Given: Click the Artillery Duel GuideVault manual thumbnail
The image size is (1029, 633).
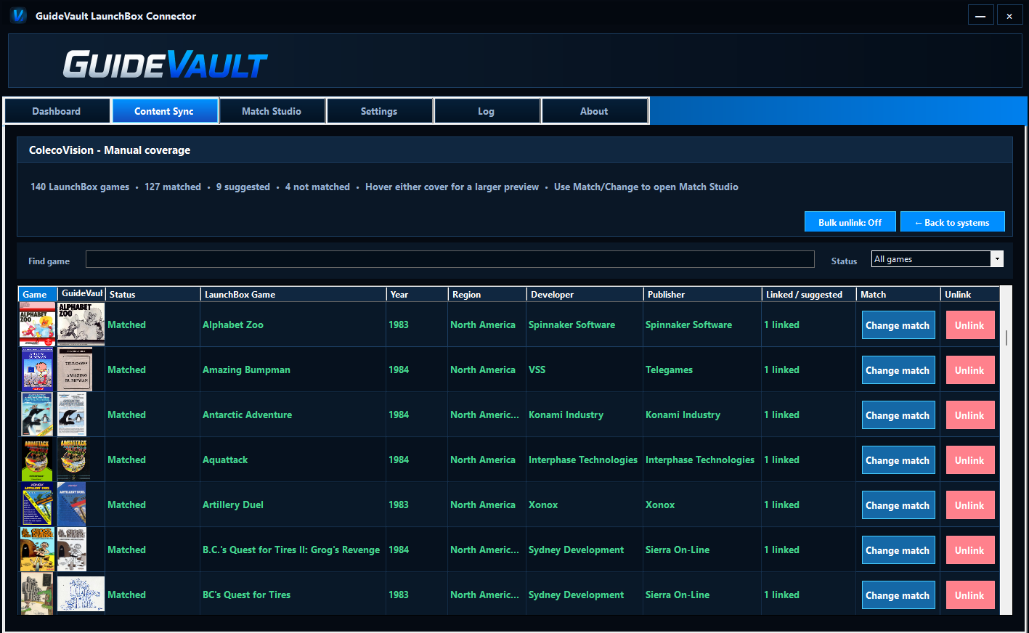Looking at the screenshot, I should [72, 505].
